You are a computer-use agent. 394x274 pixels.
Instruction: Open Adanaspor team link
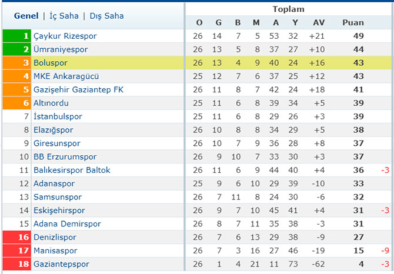(x=54, y=183)
